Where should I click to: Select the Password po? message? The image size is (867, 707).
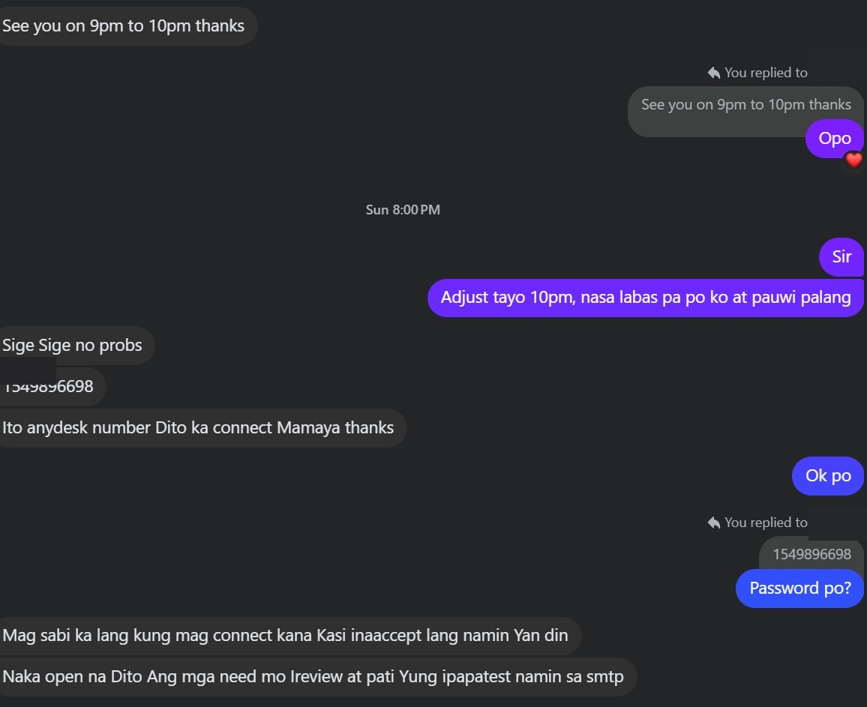799,589
